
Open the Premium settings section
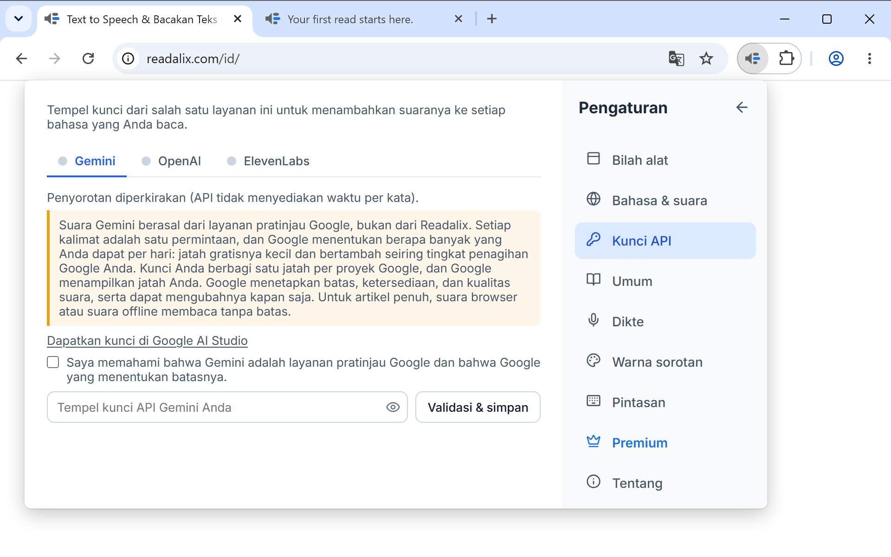point(665,443)
